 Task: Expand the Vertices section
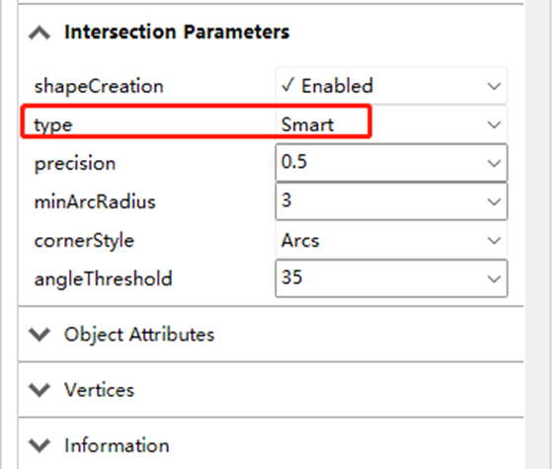coord(40,390)
